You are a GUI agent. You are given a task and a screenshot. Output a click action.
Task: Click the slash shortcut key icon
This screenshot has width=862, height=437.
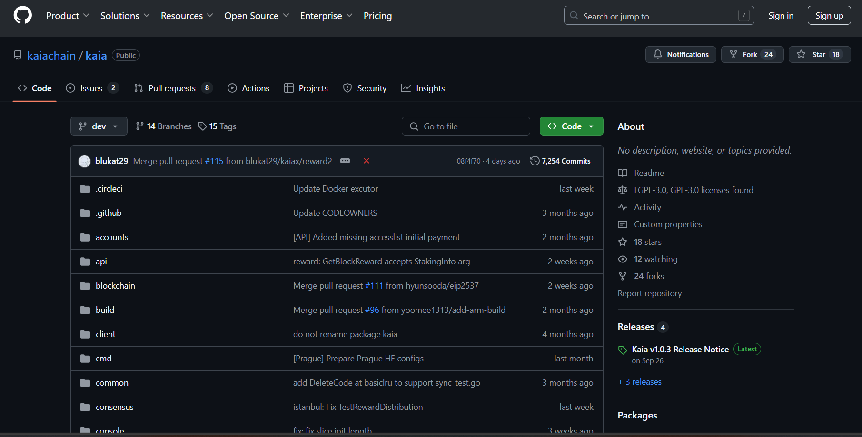pyautogui.click(x=744, y=16)
